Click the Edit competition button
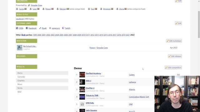The width and height of the screenshot is (200, 112). click(173, 68)
